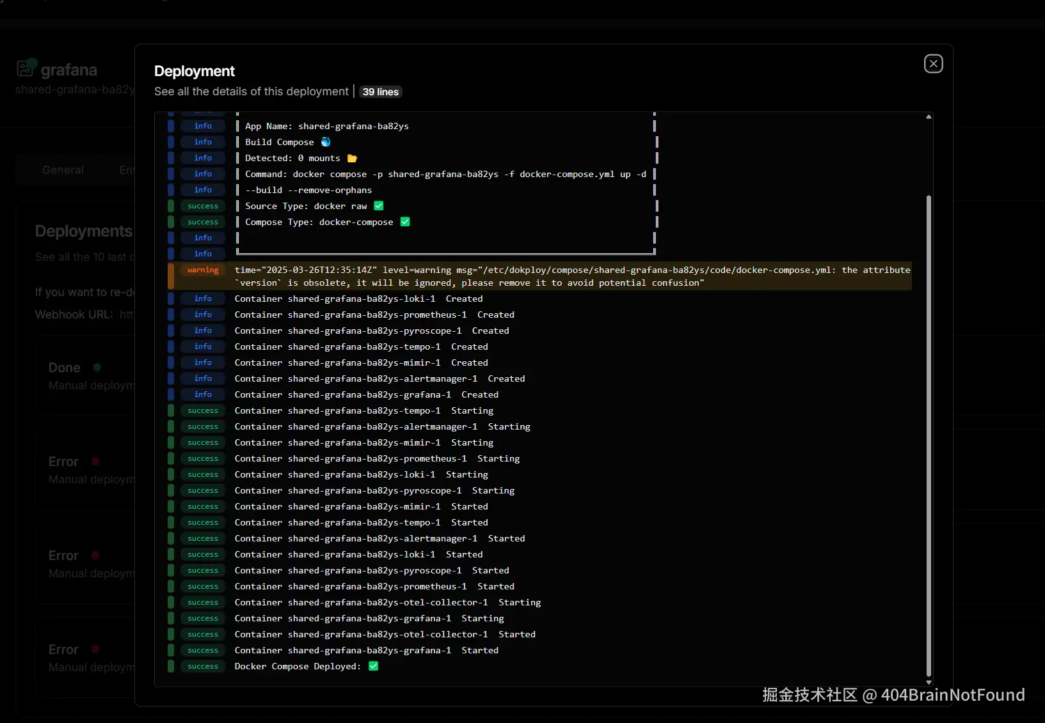Select the 'tempo-1 Starting' log line
Image resolution: width=1045 pixels, height=723 pixels.
pos(364,410)
